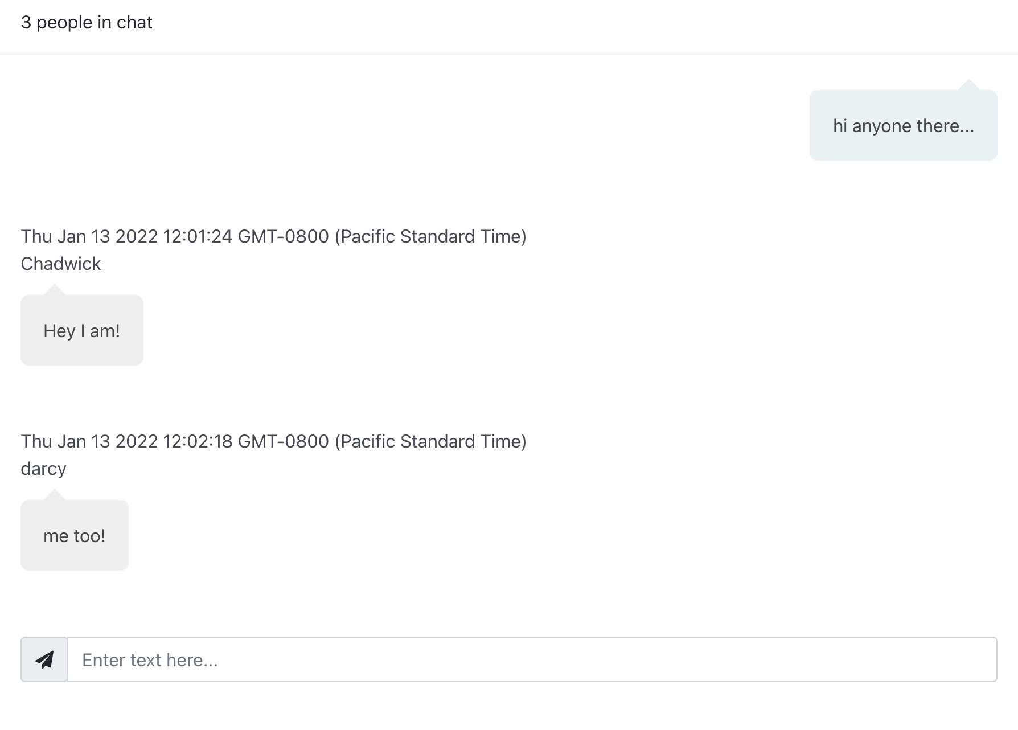
Task: Click "(Pacific Standard Time)" above Chadwick's name
Action: [430, 236]
